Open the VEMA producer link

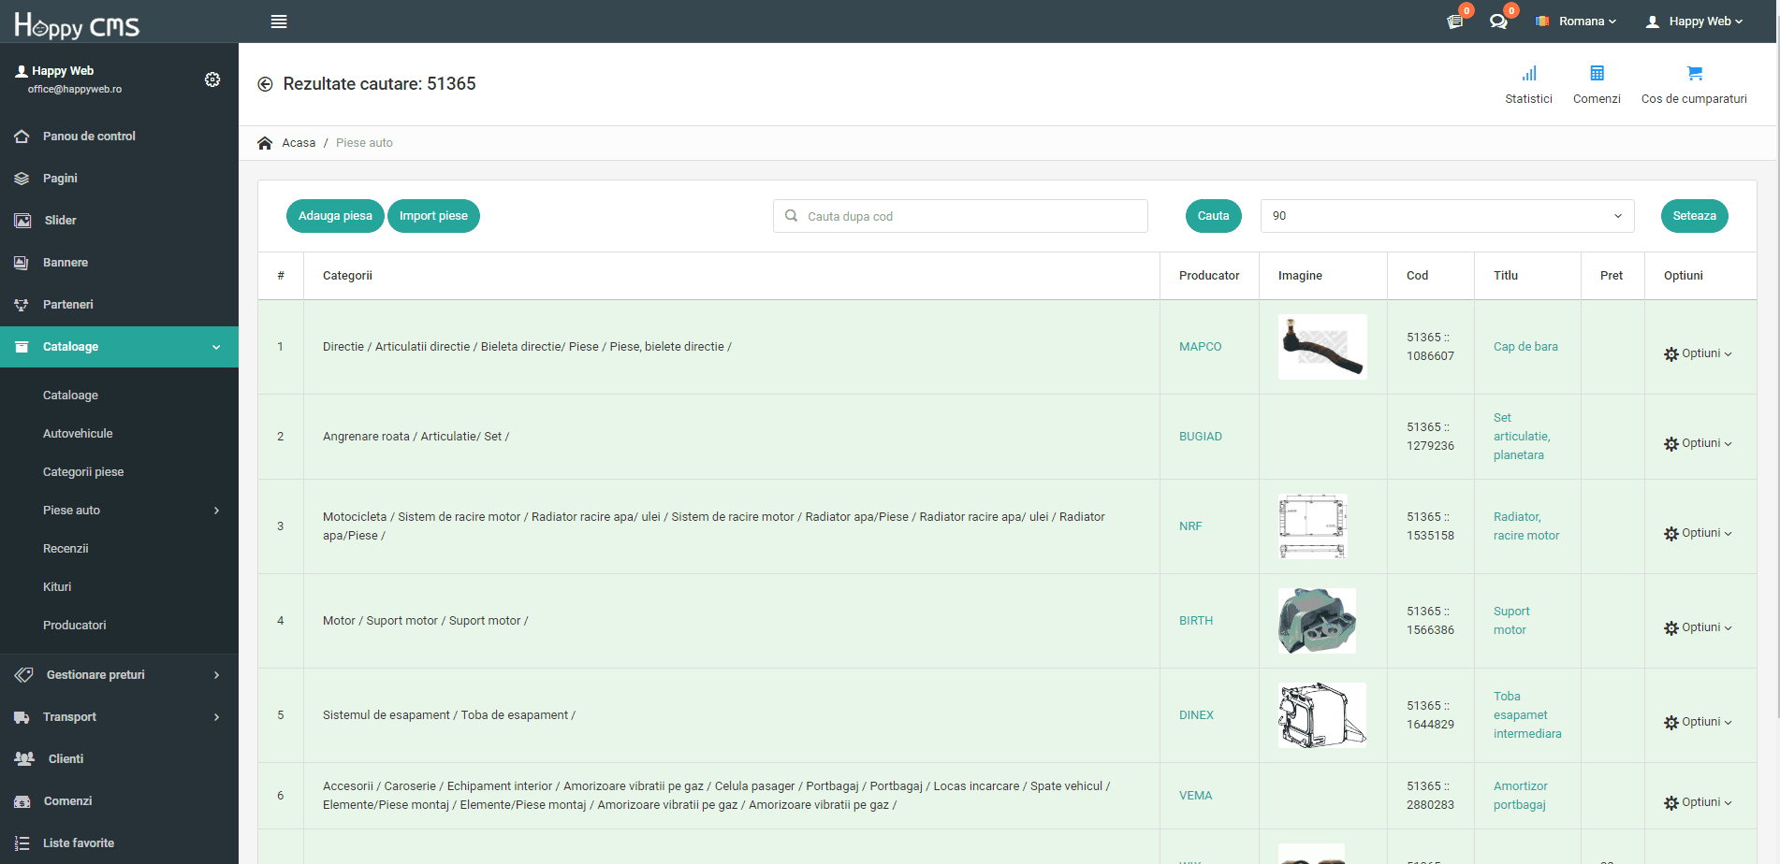click(1195, 796)
